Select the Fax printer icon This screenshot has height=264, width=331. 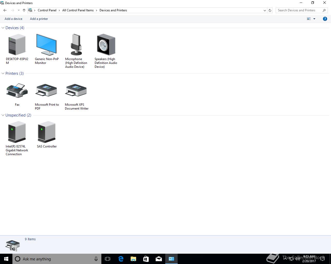pyautogui.click(x=17, y=90)
